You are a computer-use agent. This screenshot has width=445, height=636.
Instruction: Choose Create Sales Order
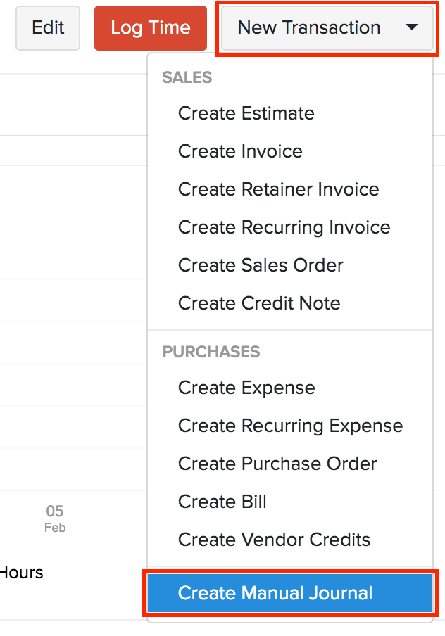click(261, 265)
